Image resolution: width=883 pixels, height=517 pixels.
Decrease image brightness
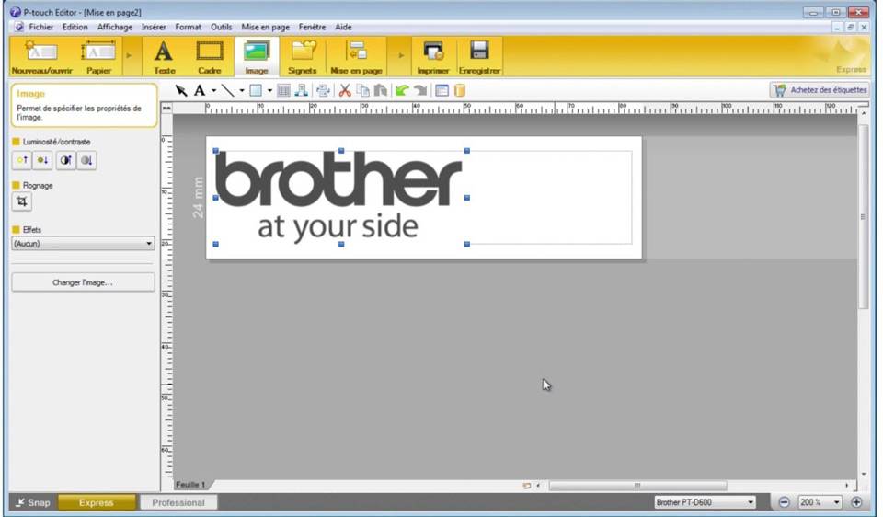(x=42, y=160)
